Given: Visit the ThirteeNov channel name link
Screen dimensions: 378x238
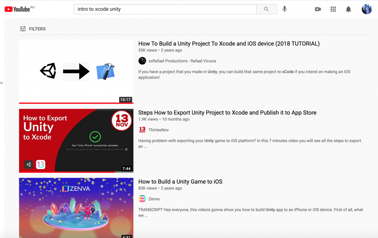Looking at the screenshot, I should coord(159,130).
